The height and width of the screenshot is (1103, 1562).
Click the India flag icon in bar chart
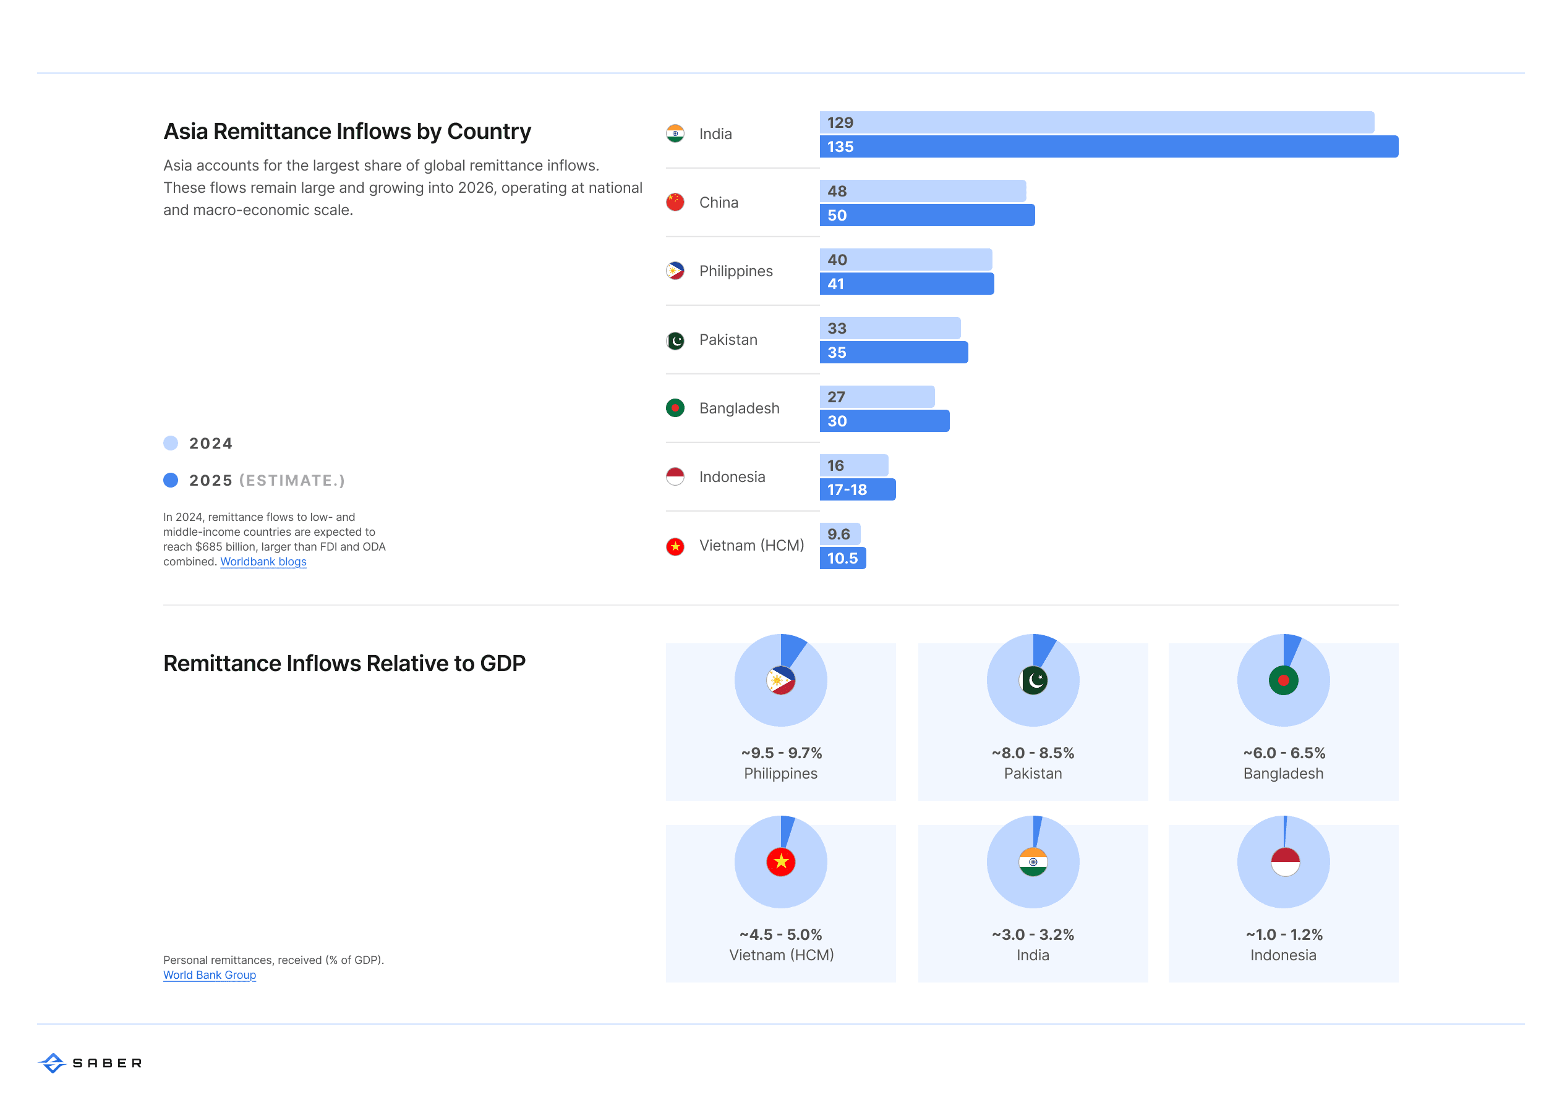click(x=675, y=134)
